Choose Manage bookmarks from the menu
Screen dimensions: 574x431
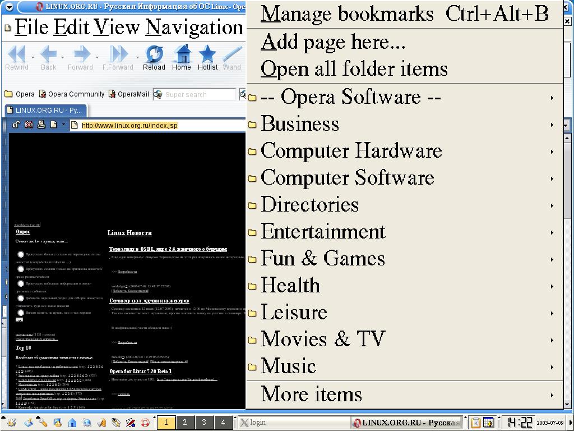405,14
